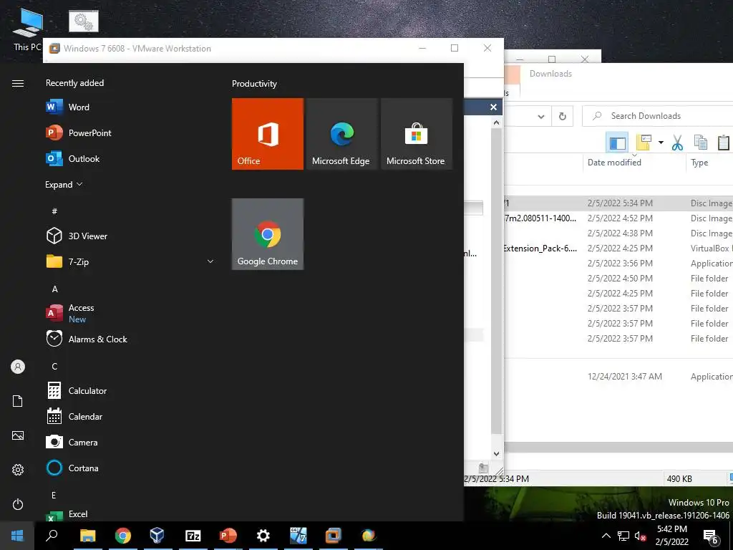Select the row modified 2/5/2022 4:52 PM
The width and height of the screenshot is (733, 550).
point(618,218)
